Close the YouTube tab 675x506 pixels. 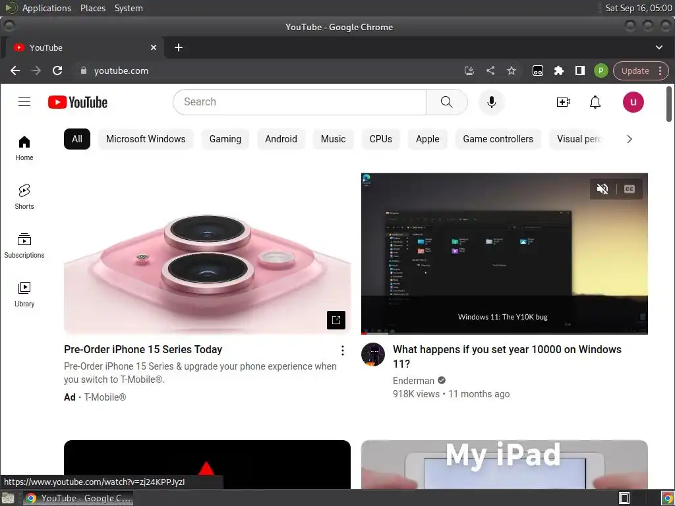[153, 47]
